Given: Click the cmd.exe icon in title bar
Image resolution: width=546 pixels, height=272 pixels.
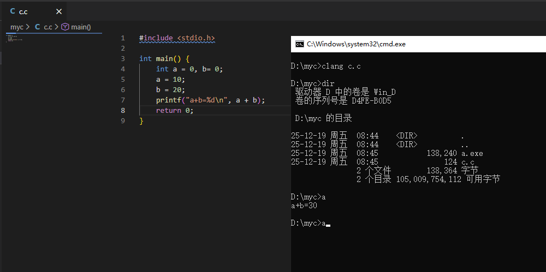Looking at the screenshot, I should tap(300, 44).
